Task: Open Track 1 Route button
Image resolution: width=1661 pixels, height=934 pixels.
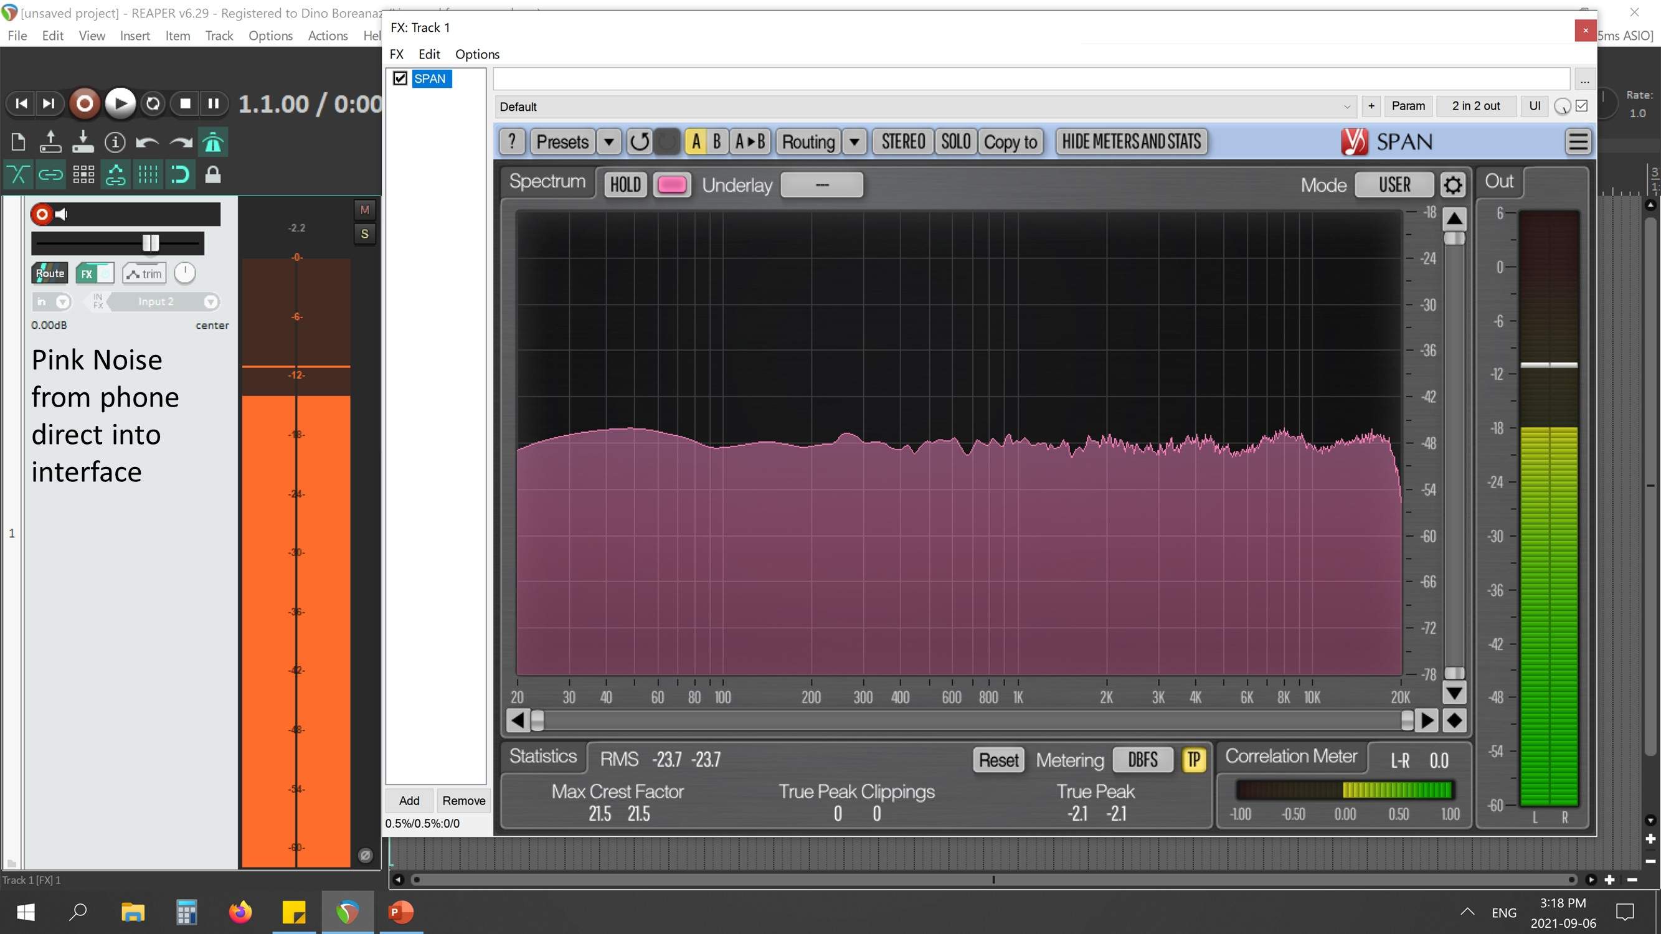Action: pyautogui.click(x=50, y=273)
